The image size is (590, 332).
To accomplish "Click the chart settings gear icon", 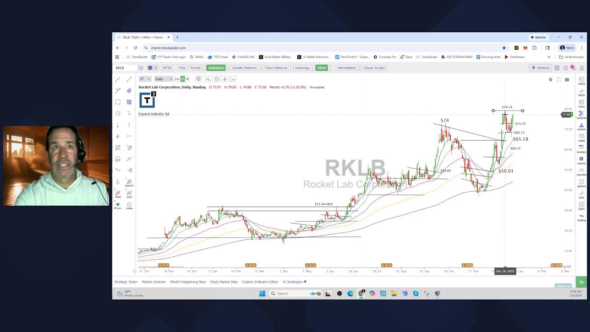I will tap(198, 79).
